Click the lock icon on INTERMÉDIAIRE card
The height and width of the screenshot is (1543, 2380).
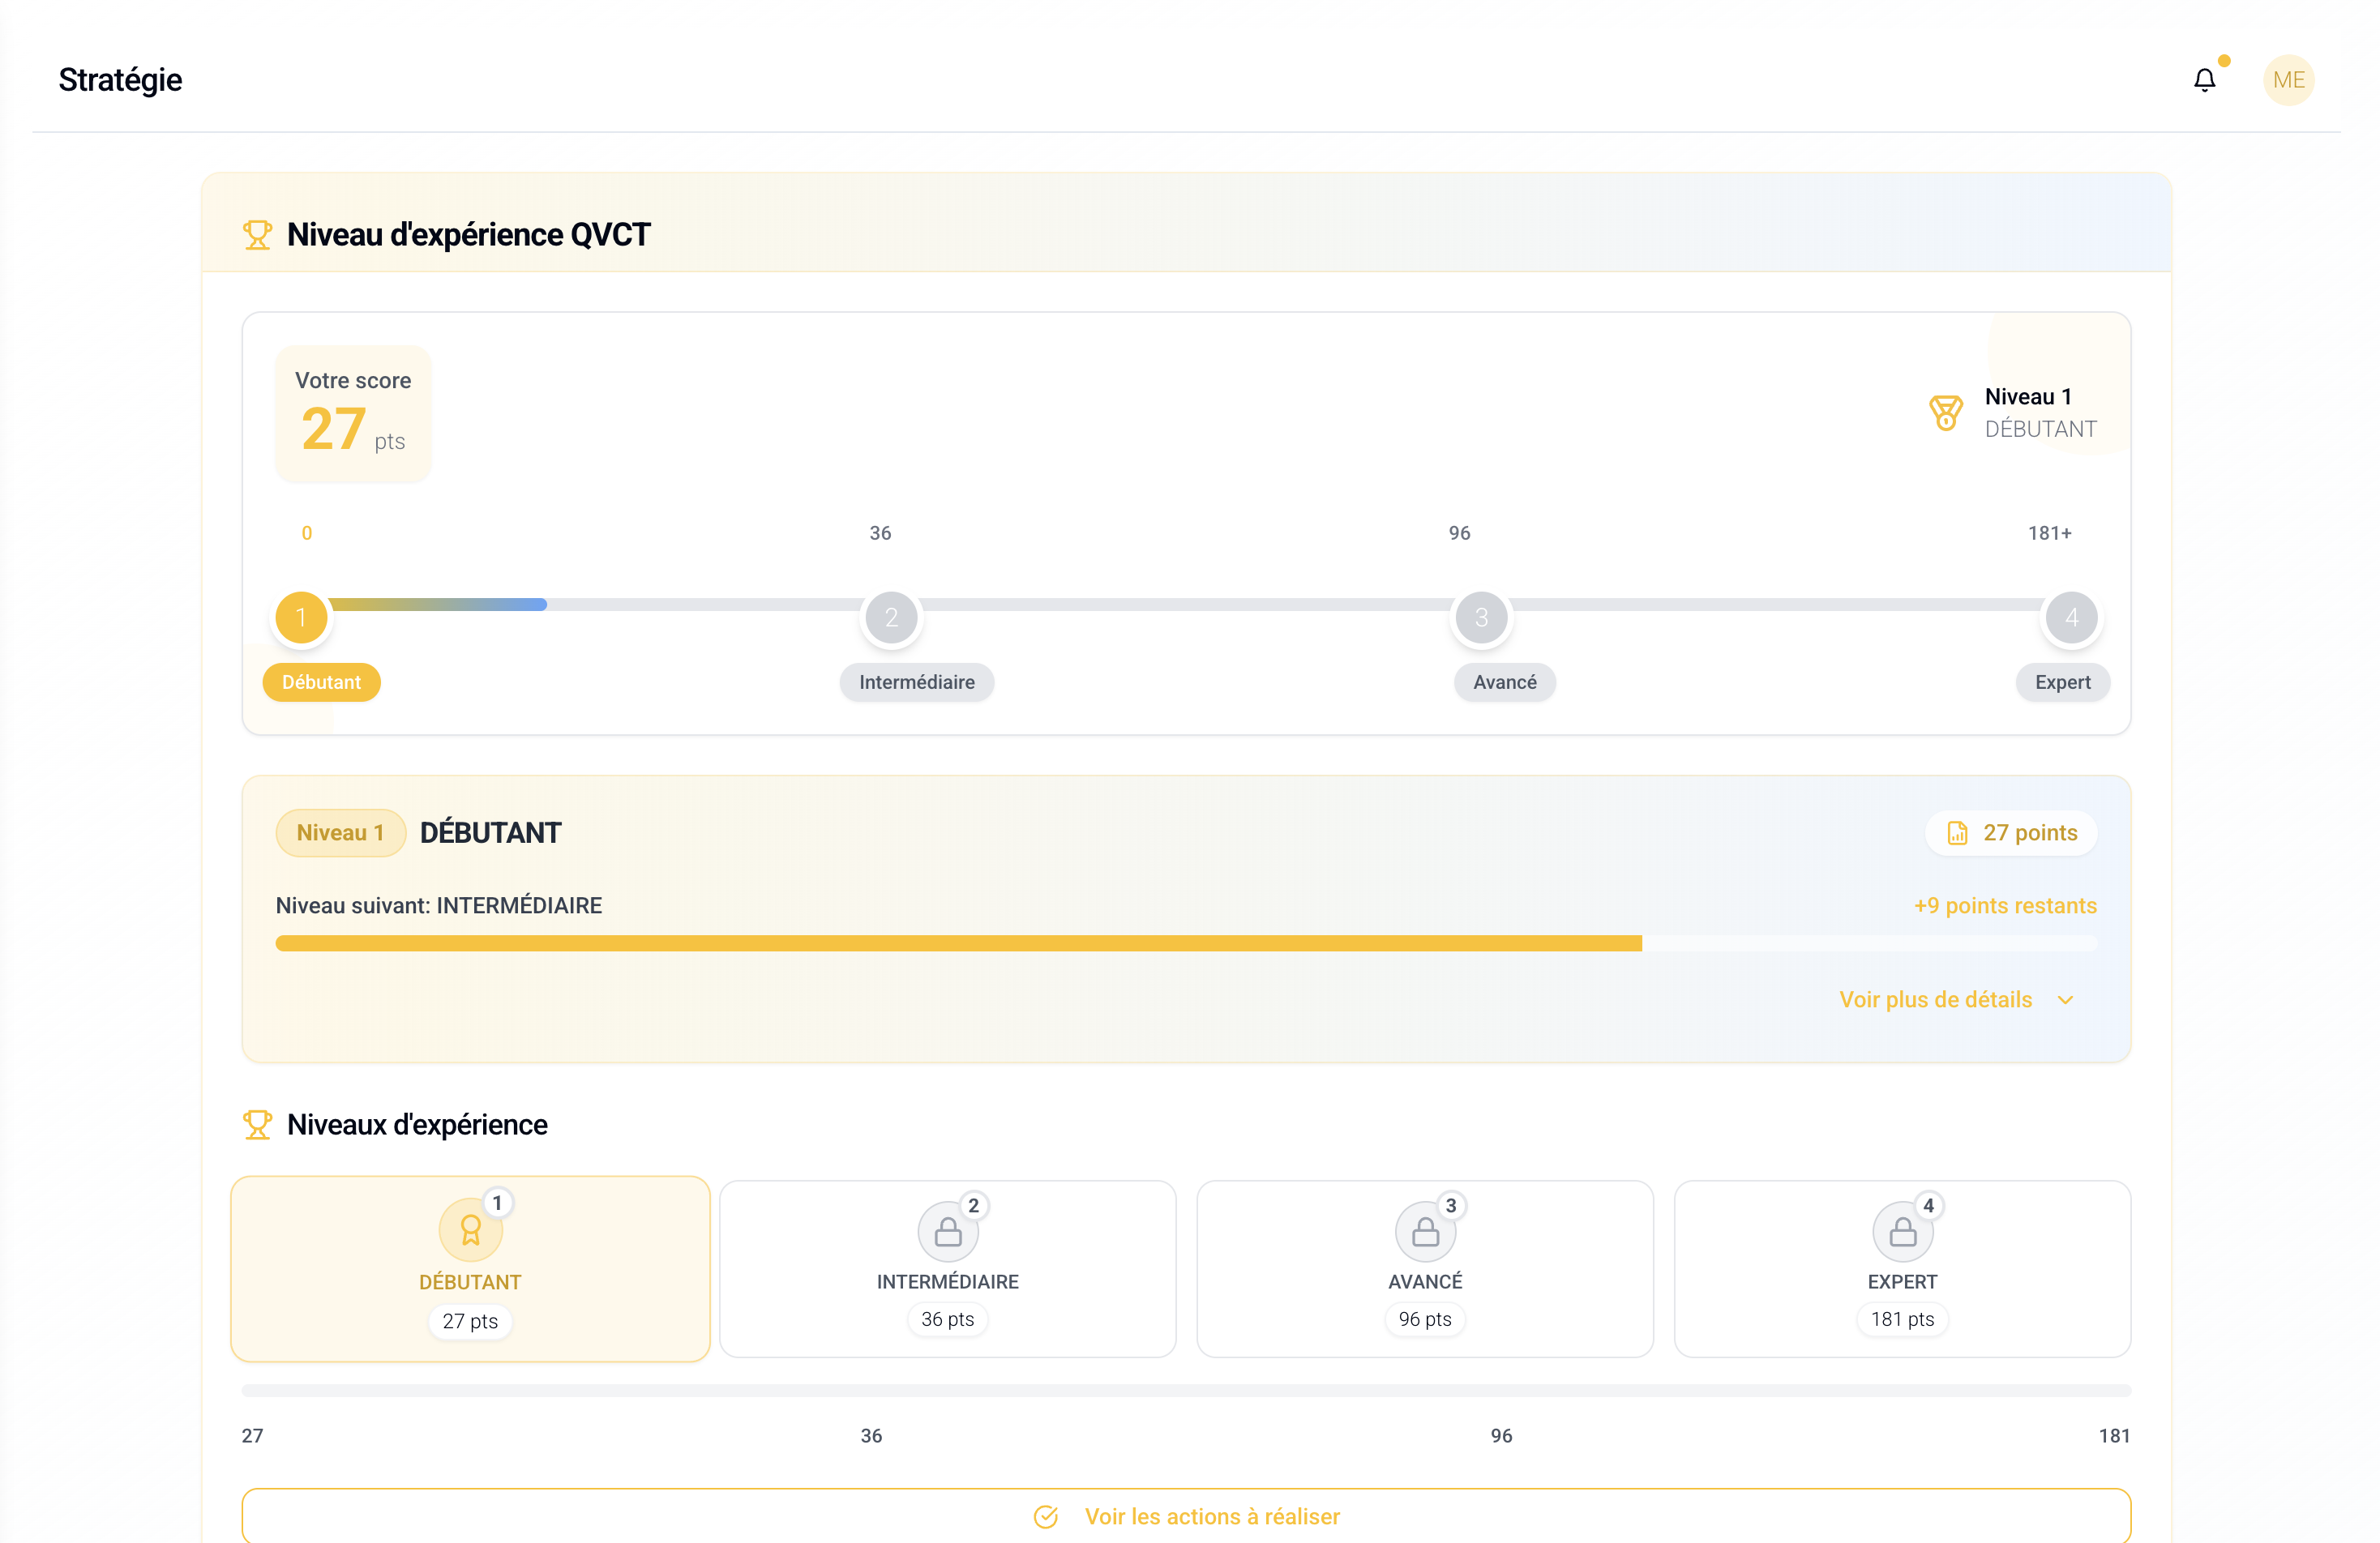tap(947, 1232)
